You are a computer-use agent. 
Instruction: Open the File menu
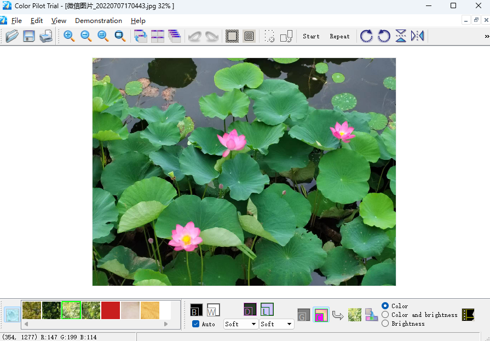click(x=16, y=21)
